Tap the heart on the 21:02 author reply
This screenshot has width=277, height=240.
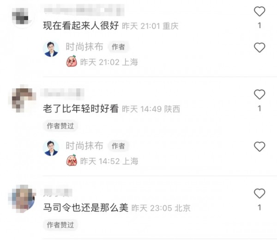[x=259, y=48]
